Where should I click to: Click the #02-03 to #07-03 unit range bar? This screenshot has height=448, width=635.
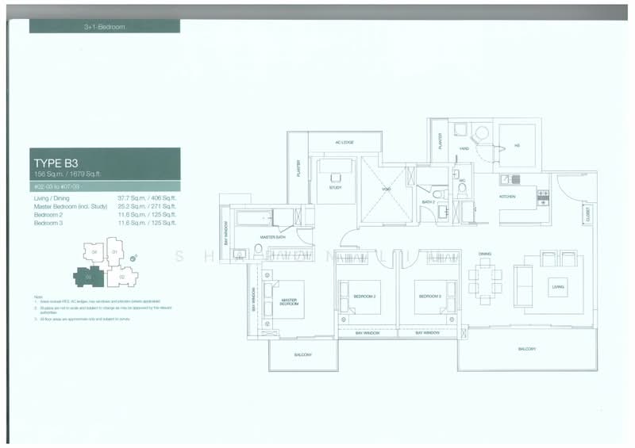(x=104, y=186)
